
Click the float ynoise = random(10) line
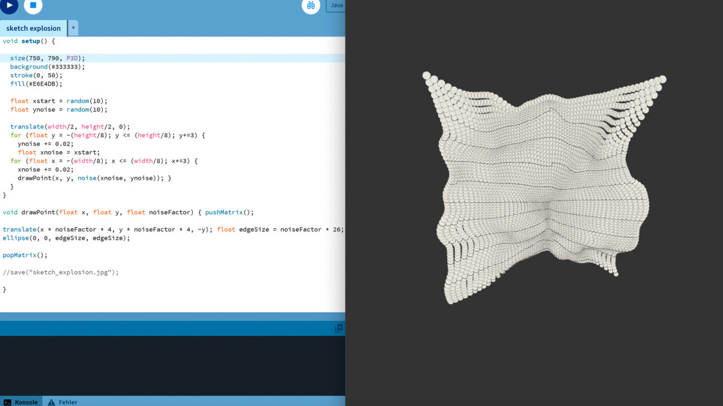point(59,109)
